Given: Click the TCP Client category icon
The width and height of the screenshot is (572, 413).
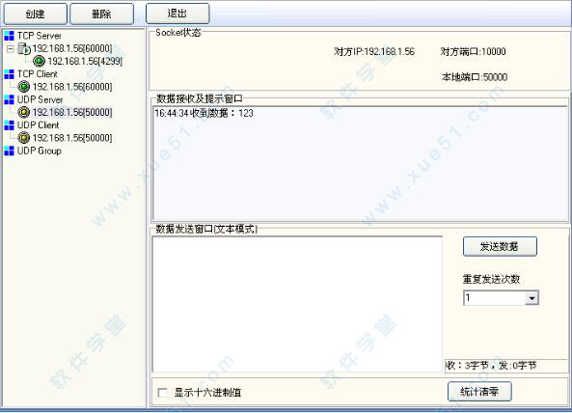Looking at the screenshot, I should coord(9,74).
